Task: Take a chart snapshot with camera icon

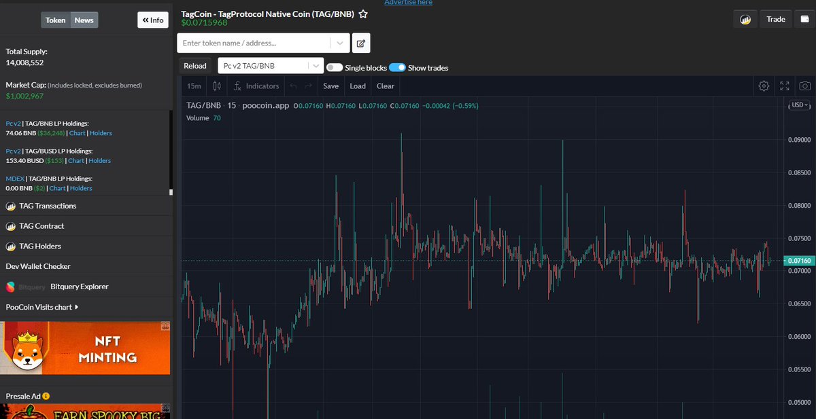Action: (805, 86)
